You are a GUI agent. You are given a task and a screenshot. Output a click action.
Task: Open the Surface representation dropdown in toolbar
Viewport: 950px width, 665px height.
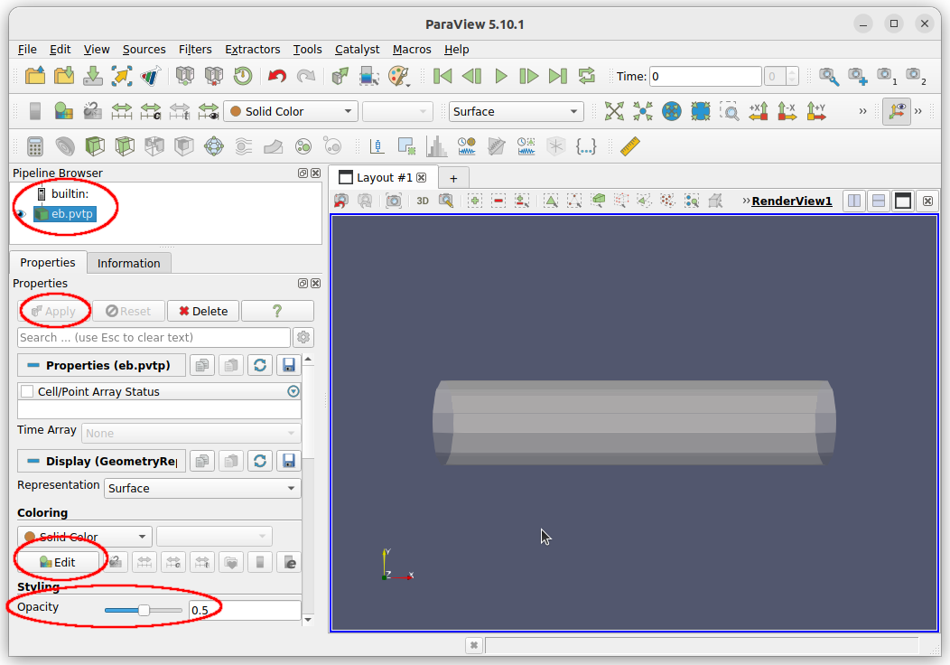coord(517,111)
